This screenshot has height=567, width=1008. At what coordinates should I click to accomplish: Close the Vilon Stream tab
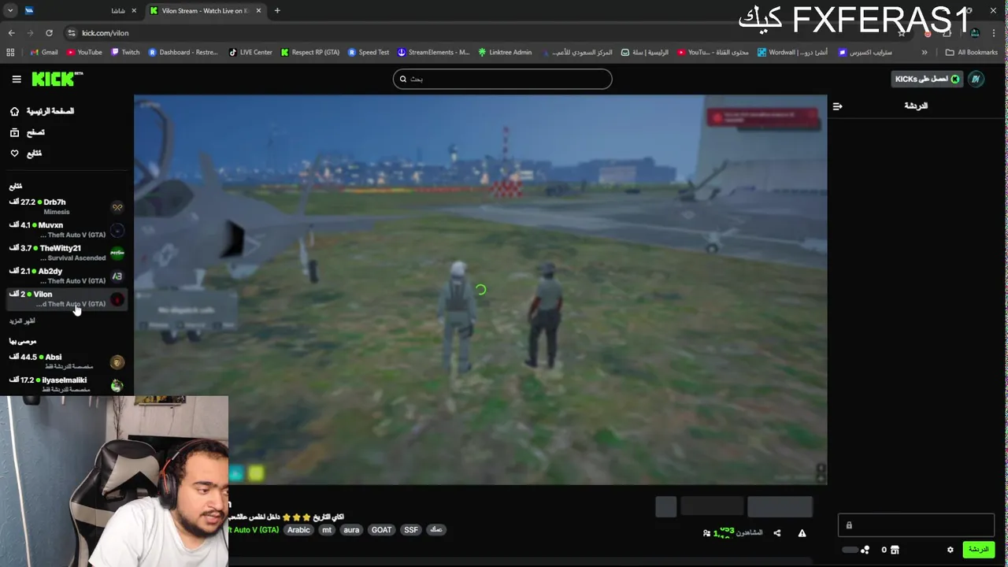258,11
